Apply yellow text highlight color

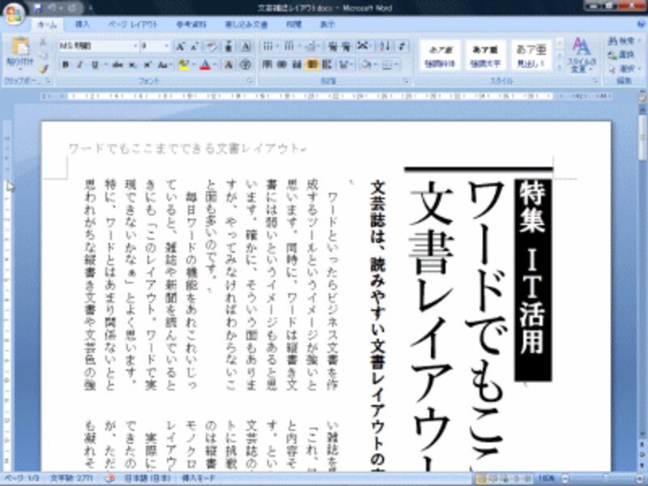point(183,63)
